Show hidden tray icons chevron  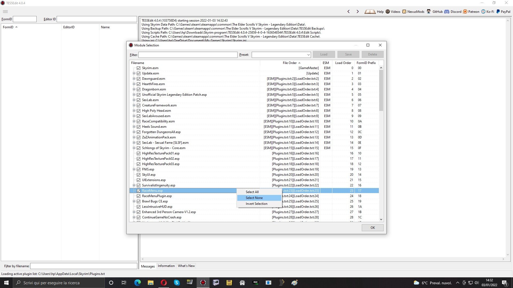click(x=458, y=283)
